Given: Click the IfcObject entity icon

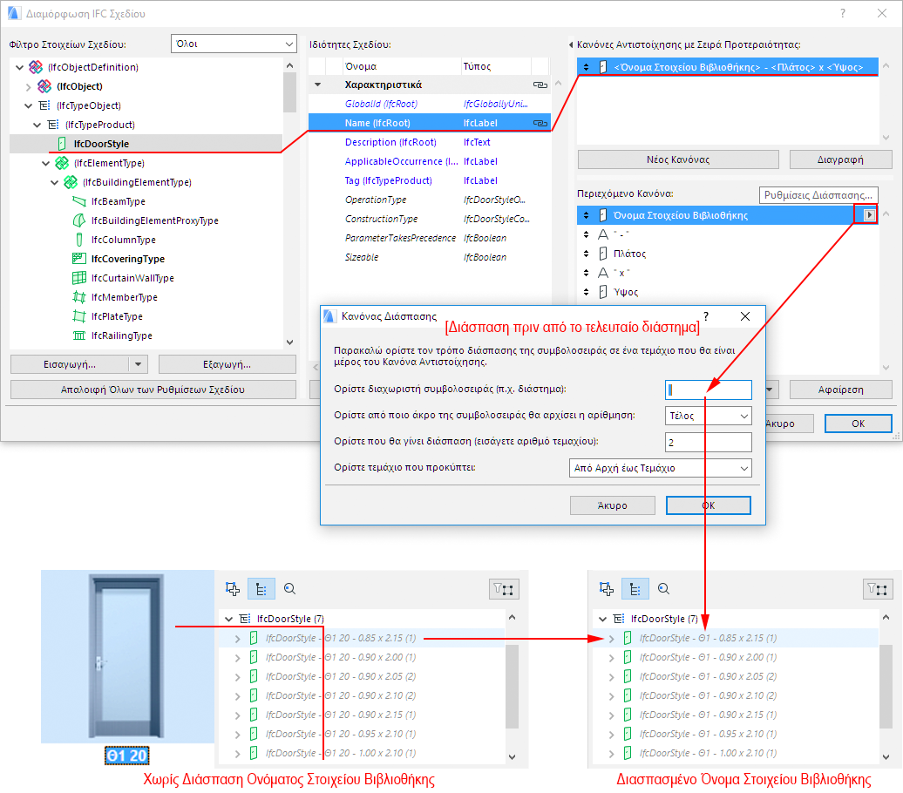Looking at the screenshot, I should click(x=44, y=86).
